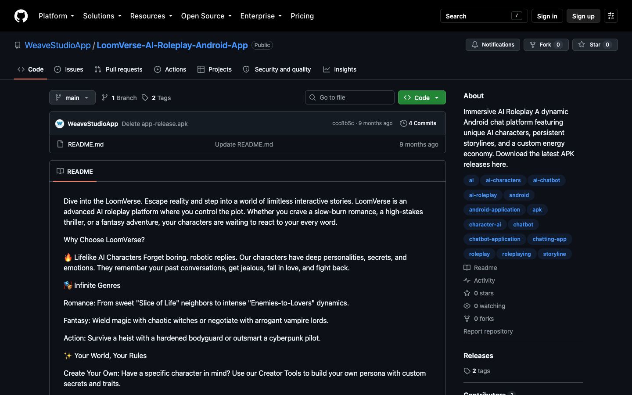632x395 pixels.
Task: Switch to the Actions tab
Action: 170,69
